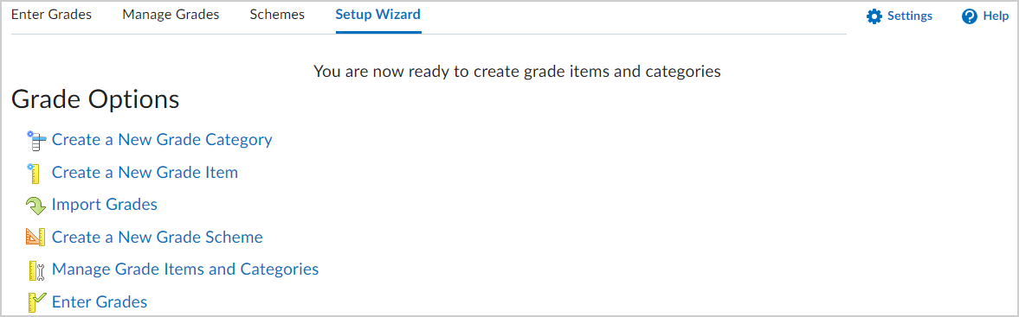Screen dimensions: 1019x317
Task: Open the Manage Grade Items and Categories link
Action: [x=185, y=269]
